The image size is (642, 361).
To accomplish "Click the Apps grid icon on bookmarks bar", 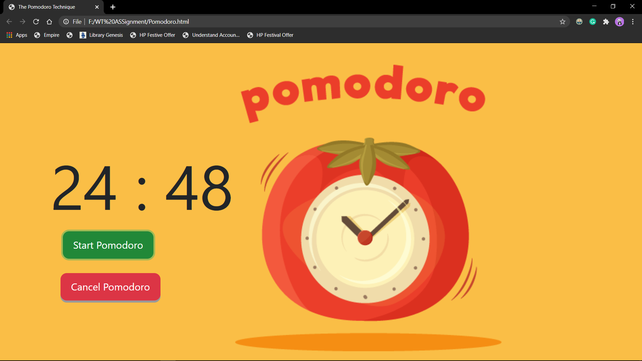I will point(9,35).
